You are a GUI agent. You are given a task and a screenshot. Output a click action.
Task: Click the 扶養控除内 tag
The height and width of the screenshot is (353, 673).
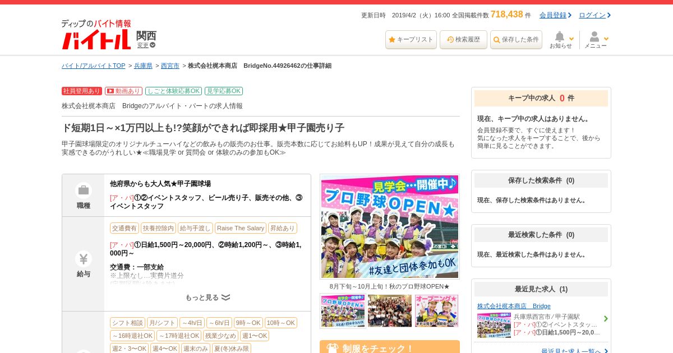point(158,228)
